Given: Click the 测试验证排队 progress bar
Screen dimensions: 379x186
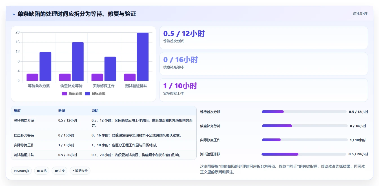Looking at the screenshot, I should [x=304, y=154].
